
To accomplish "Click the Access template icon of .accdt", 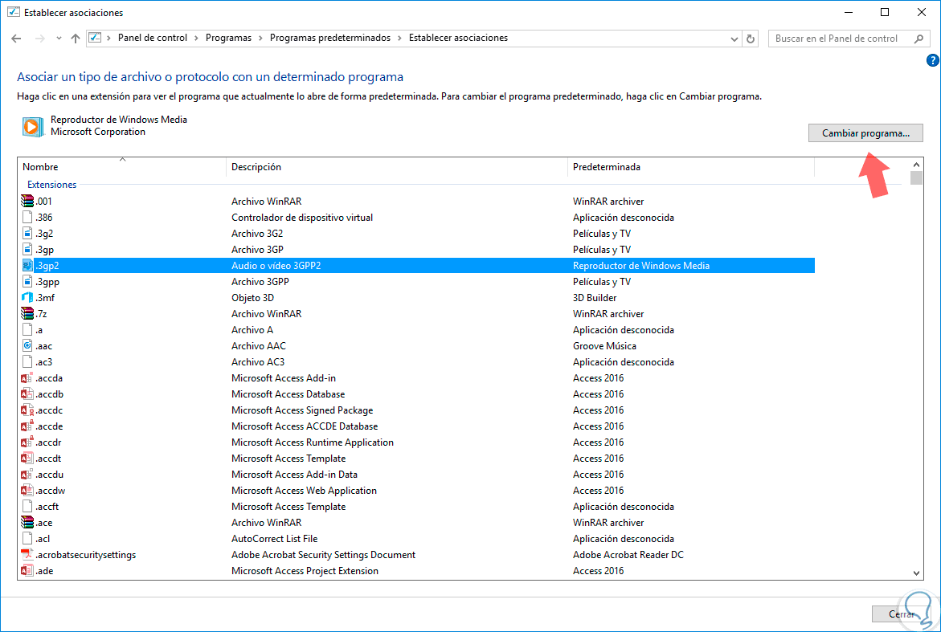I will (27, 458).
